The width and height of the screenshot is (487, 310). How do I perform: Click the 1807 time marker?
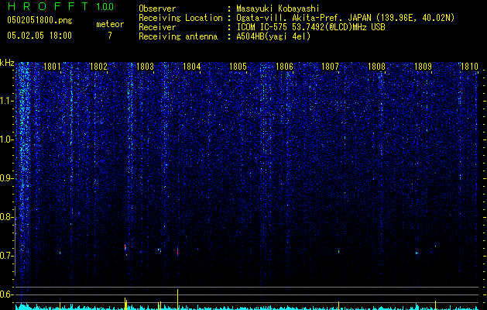(330, 67)
